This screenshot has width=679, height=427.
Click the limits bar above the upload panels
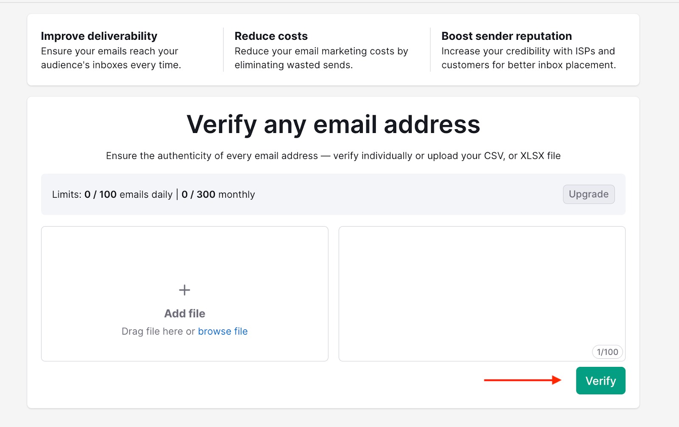pyautogui.click(x=334, y=194)
